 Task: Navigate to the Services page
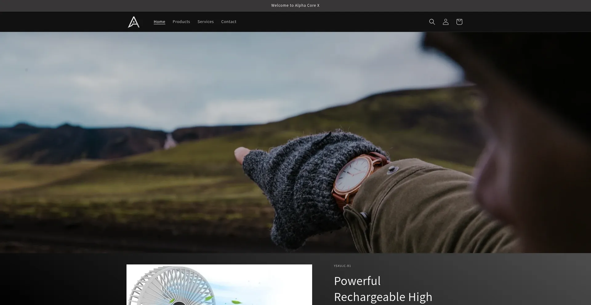click(205, 22)
